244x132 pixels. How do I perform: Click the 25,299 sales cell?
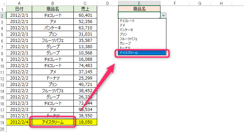pyautogui.click(x=85, y=78)
